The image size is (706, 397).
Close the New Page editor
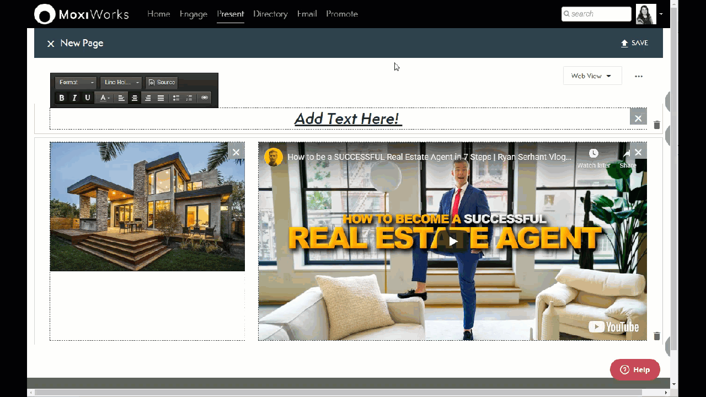[x=51, y=44]
